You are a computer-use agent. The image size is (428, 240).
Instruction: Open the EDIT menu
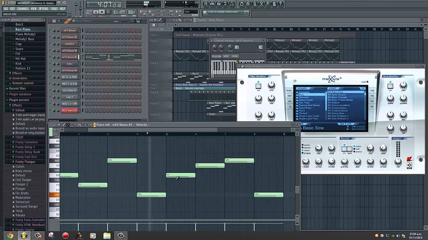pos(12,9)
